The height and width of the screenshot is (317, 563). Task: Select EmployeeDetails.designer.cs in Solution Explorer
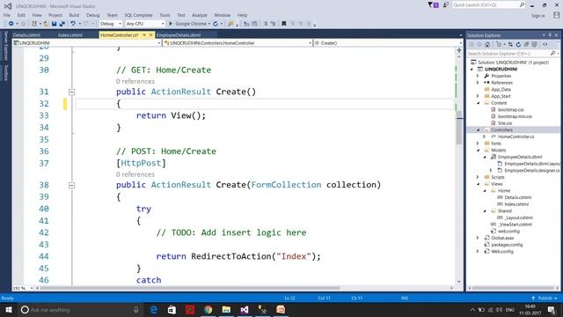tap(531, 170)
